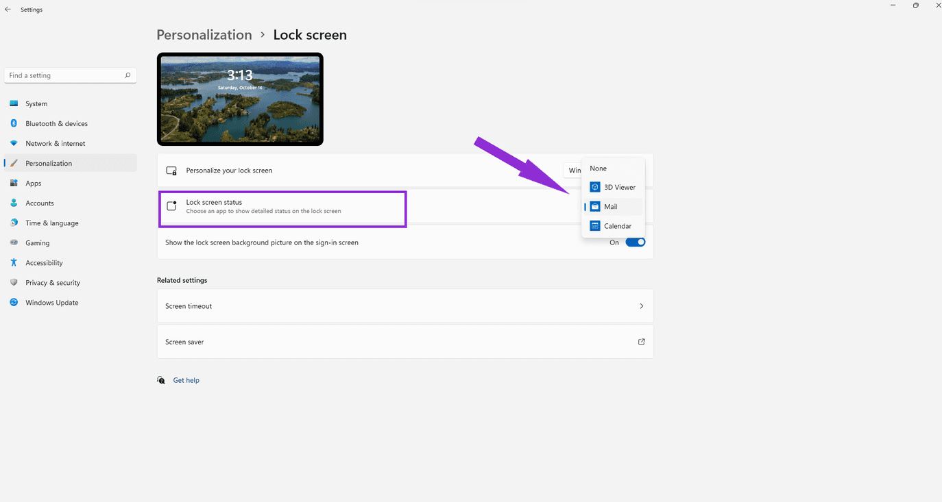Viewport: 942px width, 502px height.
Task: Turn off sign-in screen background picture toggle
Action: pos(636,242)
